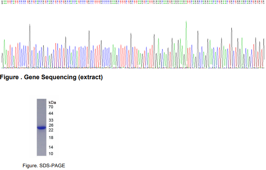The image size is (266, 170).
Task: Click the nucleotide base-call text strip
Action: pos(133,3)
